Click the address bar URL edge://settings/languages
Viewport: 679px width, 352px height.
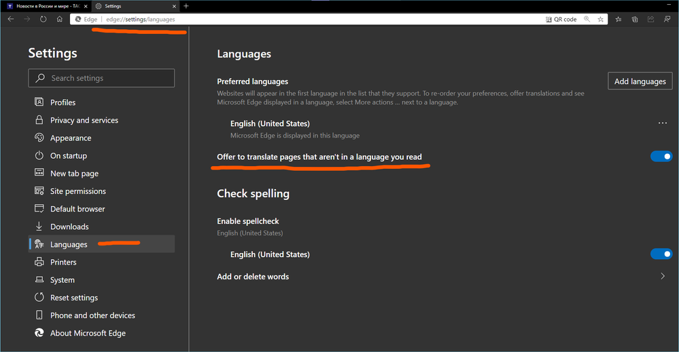point(140,20)
